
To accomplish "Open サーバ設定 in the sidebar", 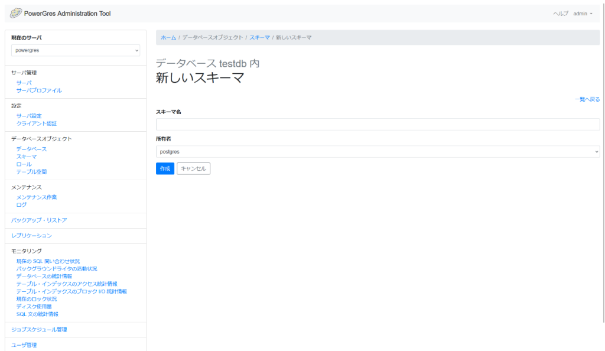I will pos(29,116).
